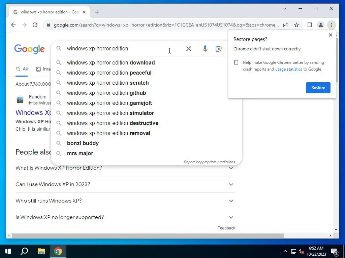
Task: Choose suggestion ending in 'download'
Action: pyautogui.click(x=146, y=62)
